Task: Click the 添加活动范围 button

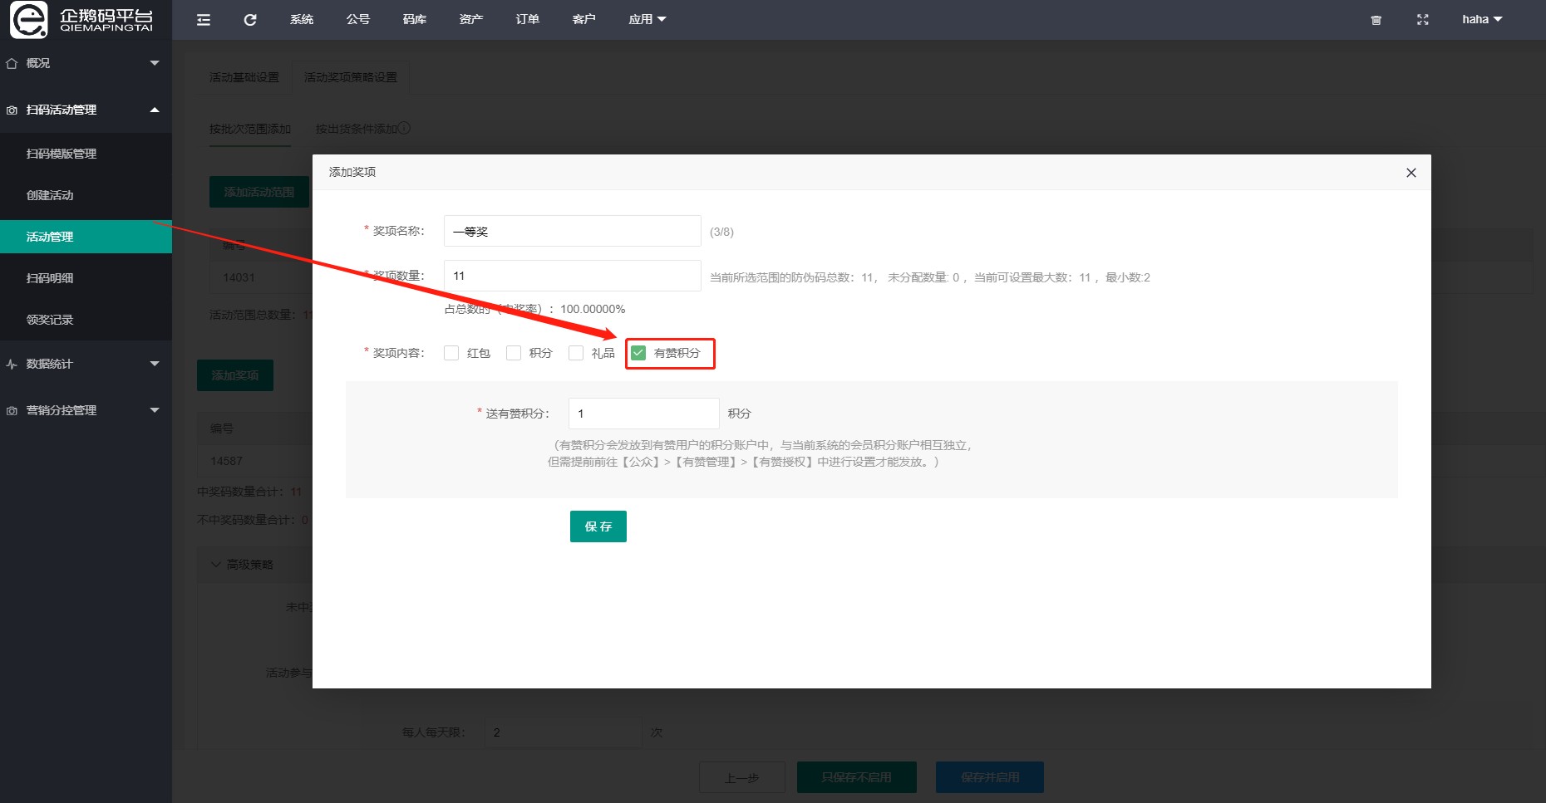Action: pyautogui.click(x=259, y=192)
